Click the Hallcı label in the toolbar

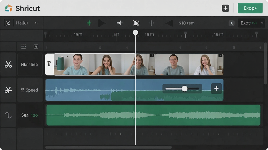(x=22, y=23)
